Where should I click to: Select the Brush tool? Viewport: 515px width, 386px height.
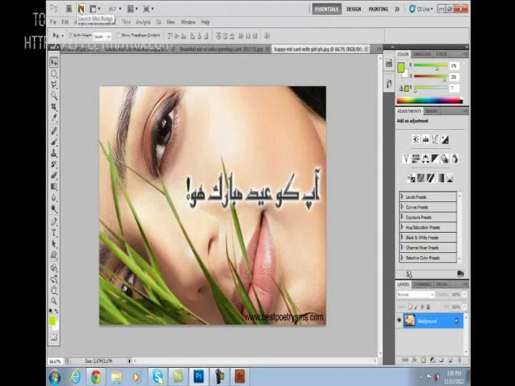(x=54, y=142)
